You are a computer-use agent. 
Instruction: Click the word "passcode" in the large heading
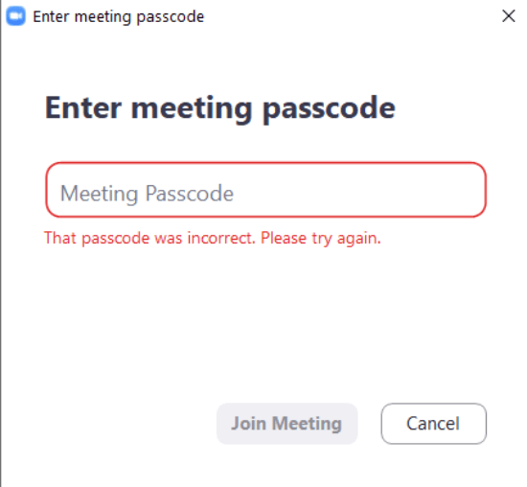click(329, 109)
